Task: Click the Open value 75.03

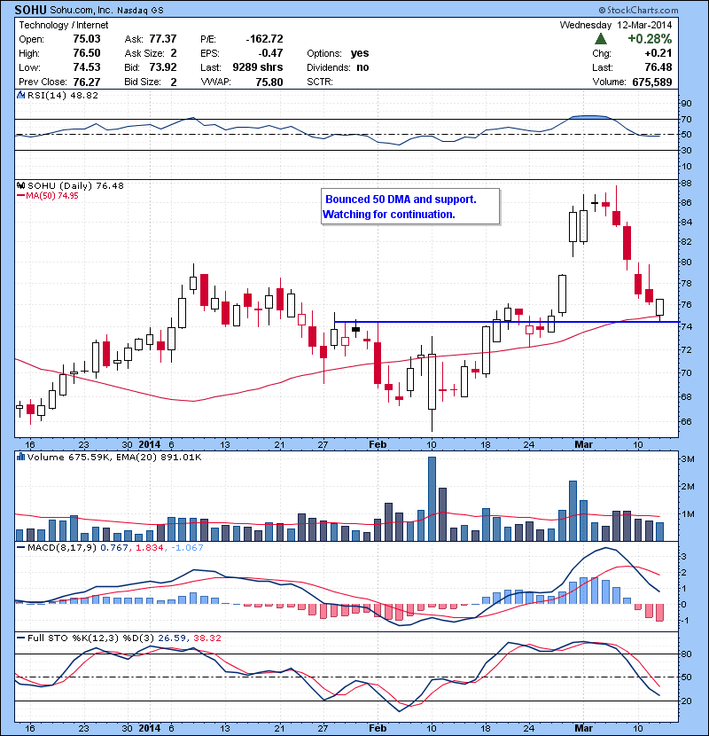Action: coord(87,38)
